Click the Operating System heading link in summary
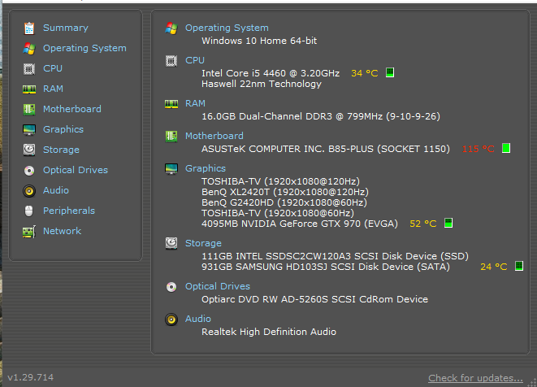This screenshot has width=537, height=387. [227, 28]
